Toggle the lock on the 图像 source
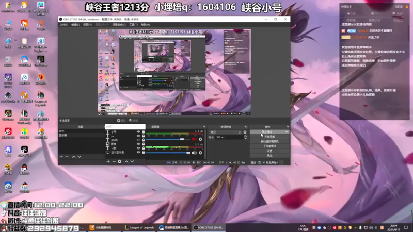Viewport: 413px width, 232px height. pyautogui.click(x=144, y=144)
